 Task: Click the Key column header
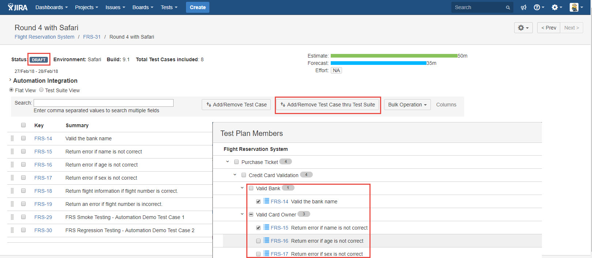(39, 125)
